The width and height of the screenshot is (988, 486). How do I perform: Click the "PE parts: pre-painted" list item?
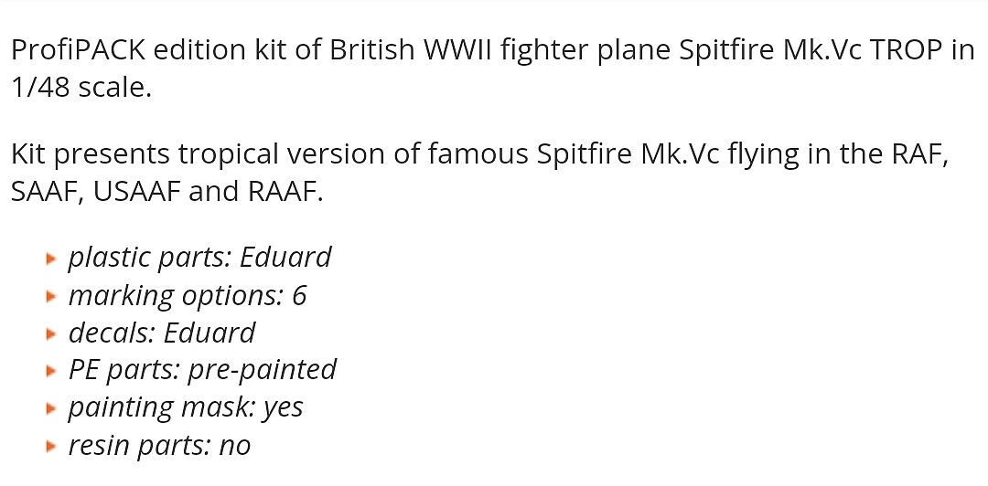click(202, 370)
